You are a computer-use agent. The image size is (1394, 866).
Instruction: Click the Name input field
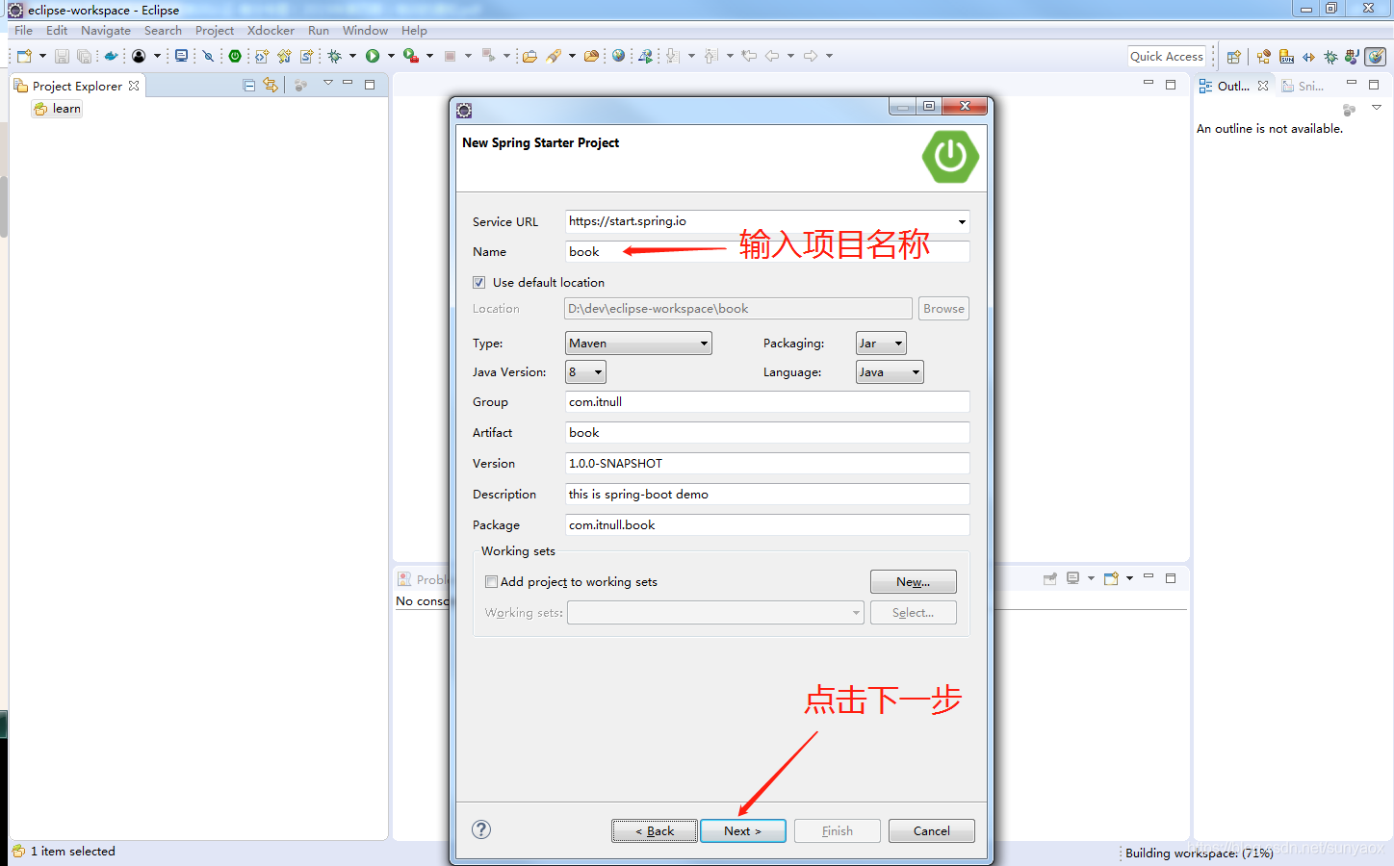(x=767, y=252)
